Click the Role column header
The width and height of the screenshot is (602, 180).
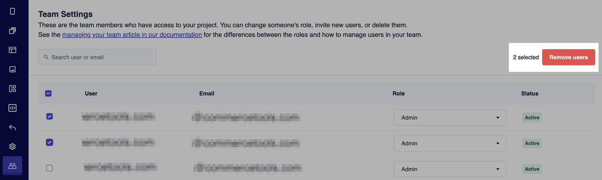(x=398, y=93)
